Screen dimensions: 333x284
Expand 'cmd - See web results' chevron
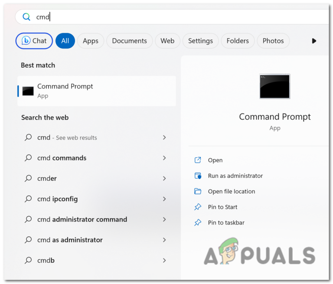[x=164, y=137]
